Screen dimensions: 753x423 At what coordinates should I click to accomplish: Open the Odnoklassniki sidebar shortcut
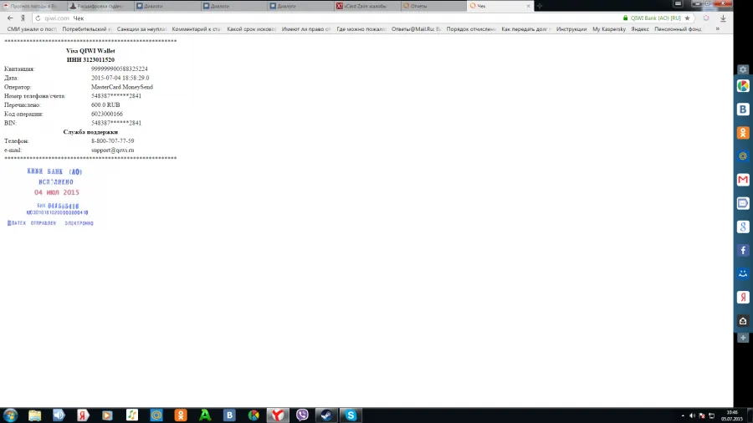(x=743, y=133)
